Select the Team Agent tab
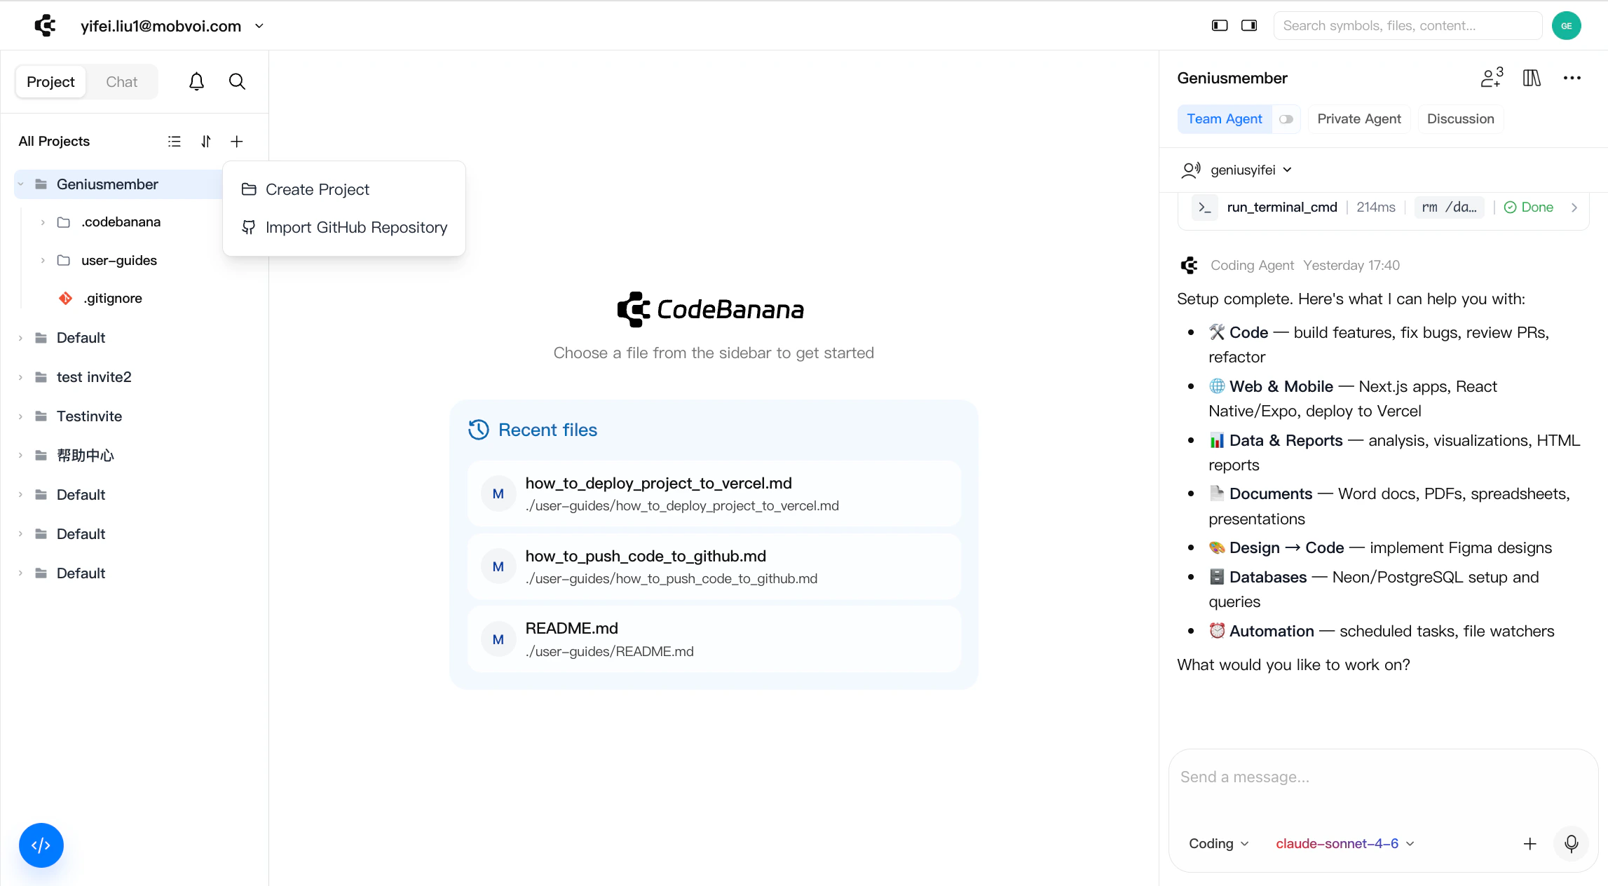The image size is (1608, 886). [1224, 119]
